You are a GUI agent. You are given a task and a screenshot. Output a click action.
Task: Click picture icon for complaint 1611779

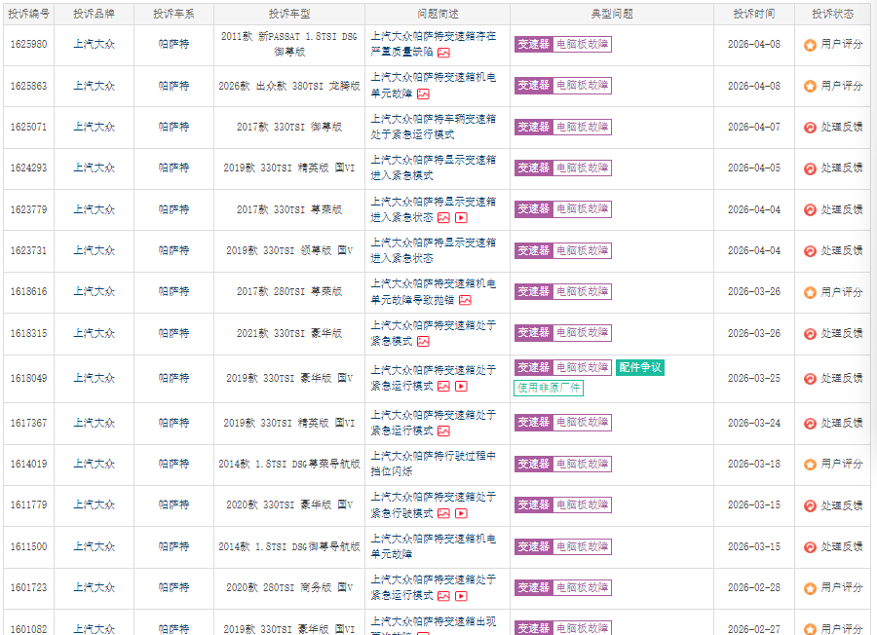(x=443, y=513)
